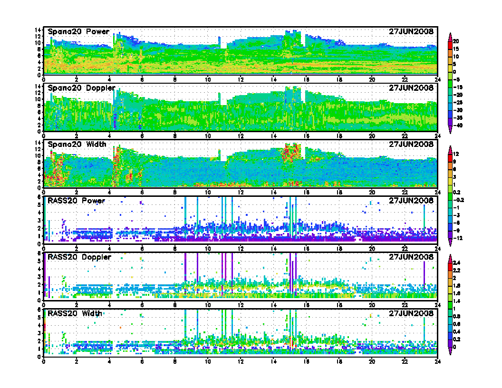
Task: Click the 6 y-axis label of Spano20 Width
Action: (x=39, y=168)
